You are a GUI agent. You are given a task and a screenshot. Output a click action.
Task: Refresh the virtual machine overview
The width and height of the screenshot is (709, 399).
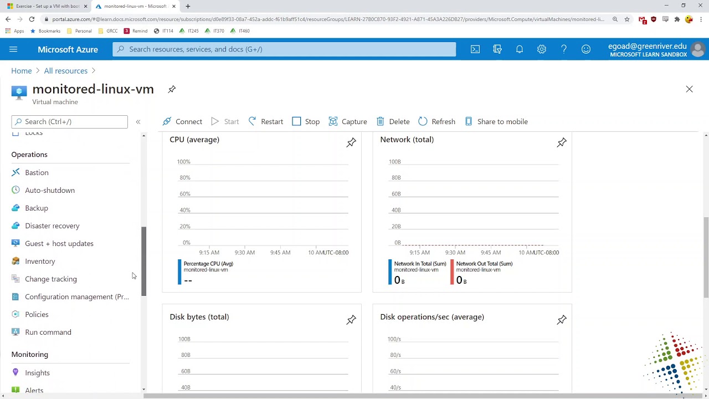tap(437, 121)
